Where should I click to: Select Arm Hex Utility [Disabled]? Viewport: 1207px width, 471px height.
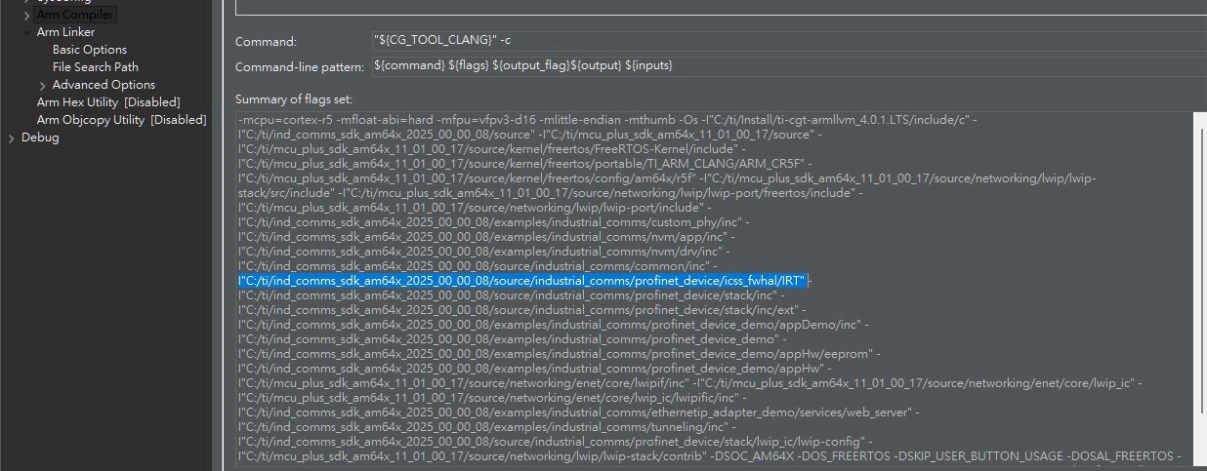click(x=108, y=102)
